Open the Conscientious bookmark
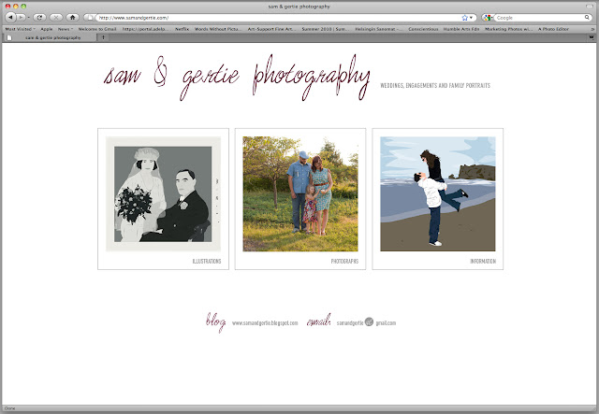The height and width of the screenshot is (414, 599). click(x=423, y=29)
